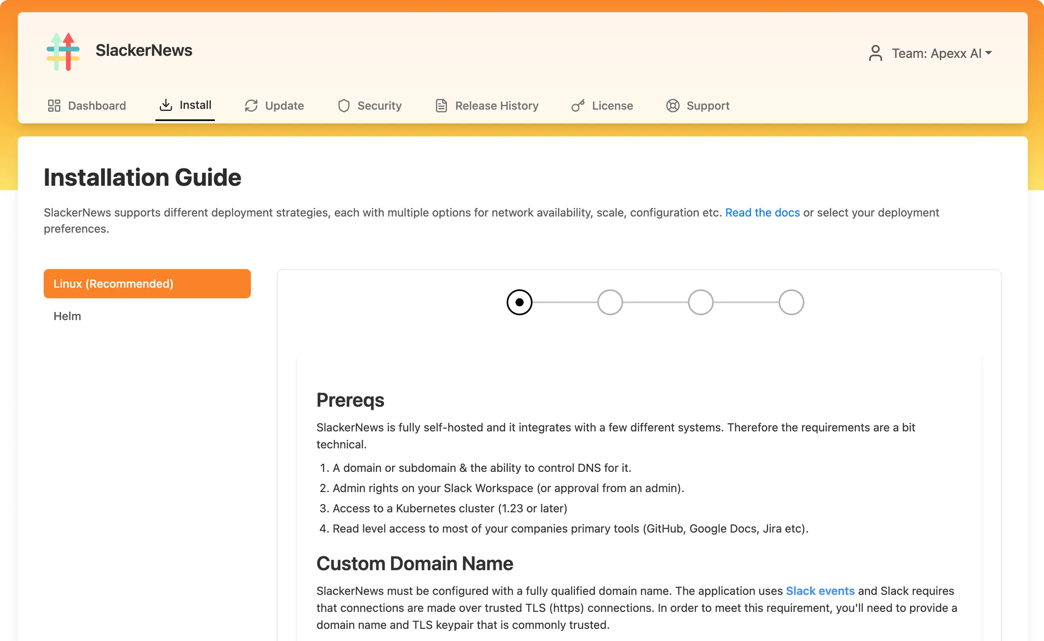This screenshot has width=1044, height=641.
Task: Open Security via the shield icon
Action: pyautogui.click(x=344, y=106)
